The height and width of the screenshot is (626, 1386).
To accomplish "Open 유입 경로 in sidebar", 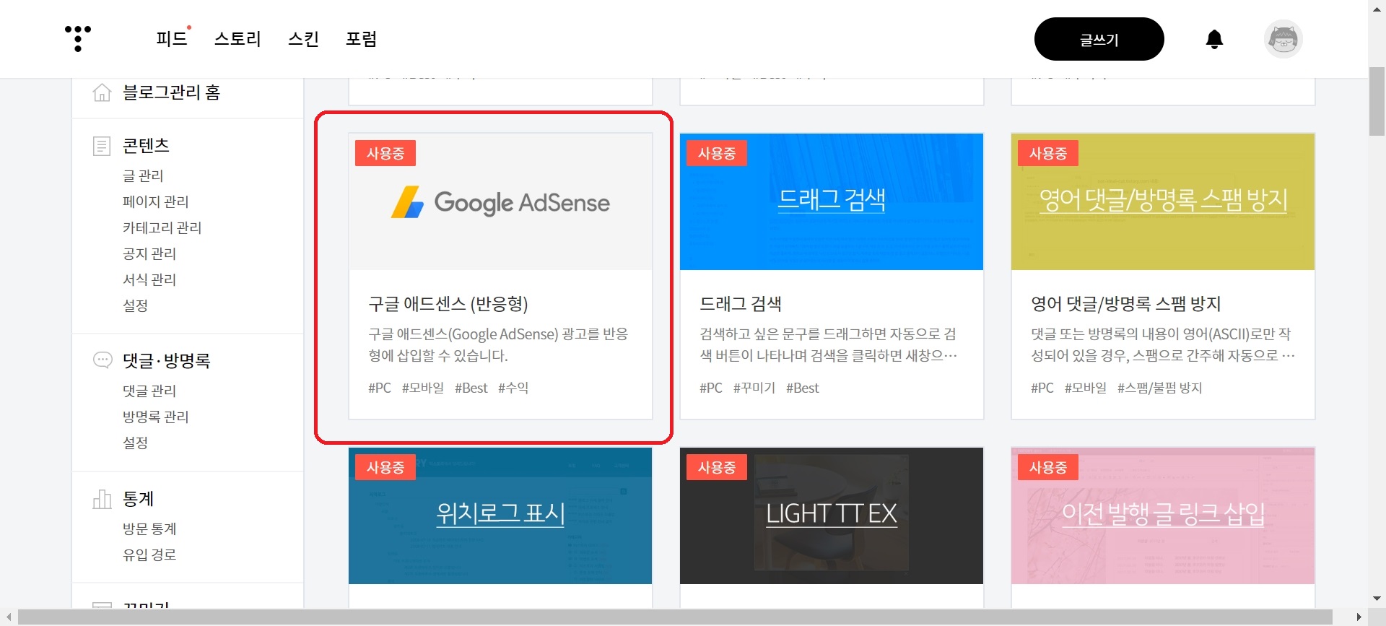I will pyautogui.click(x=149, y=555).
